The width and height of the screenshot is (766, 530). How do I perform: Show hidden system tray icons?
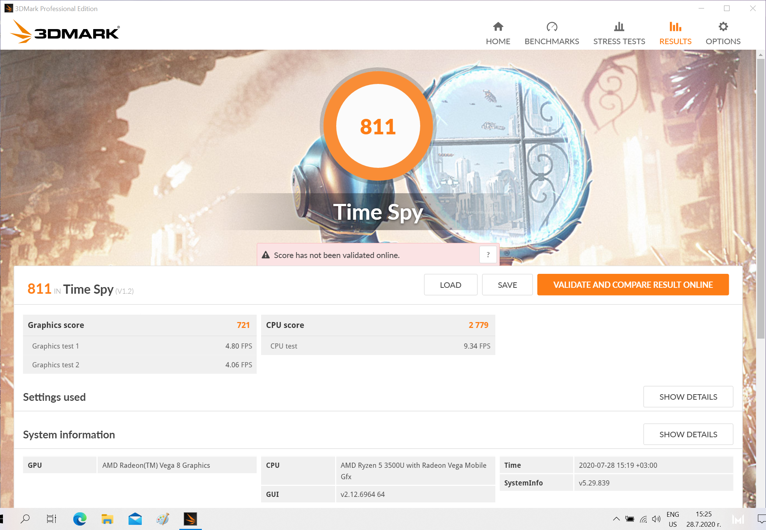tap(616, 519)
